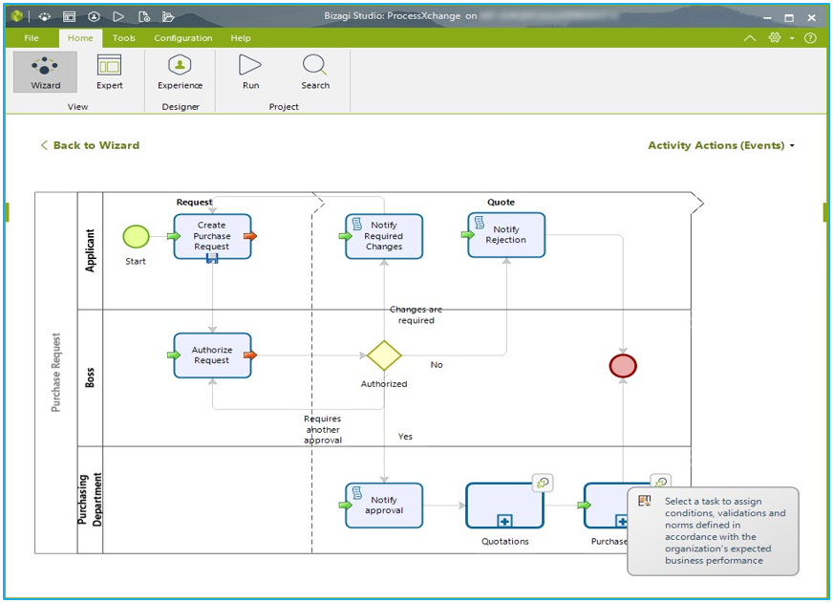833x603 pixels.
Task: Open the Experience designer
Action: [x=180, y=72]
